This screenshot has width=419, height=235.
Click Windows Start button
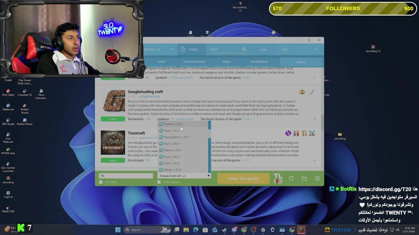[118, 230]
